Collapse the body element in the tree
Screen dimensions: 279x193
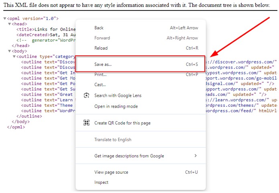pos(9,51)
